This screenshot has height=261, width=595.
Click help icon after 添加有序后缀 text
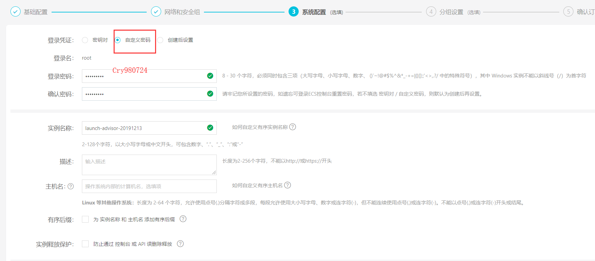(x=183, y=219)
